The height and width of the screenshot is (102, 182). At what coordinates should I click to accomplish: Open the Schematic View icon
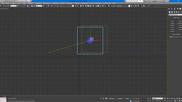[90, 6]
